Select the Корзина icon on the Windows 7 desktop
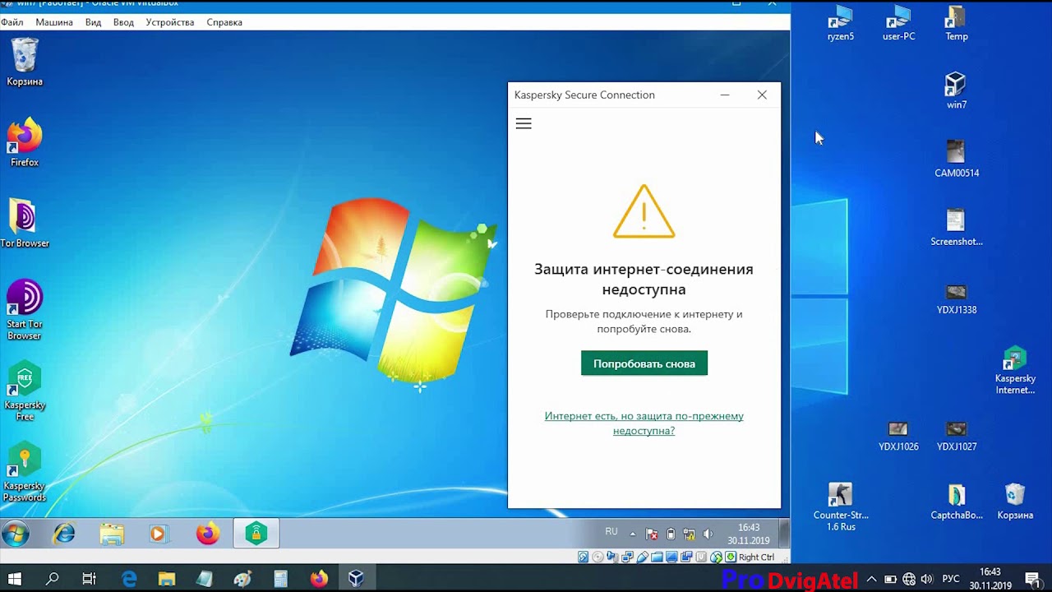 click(25, 62)
